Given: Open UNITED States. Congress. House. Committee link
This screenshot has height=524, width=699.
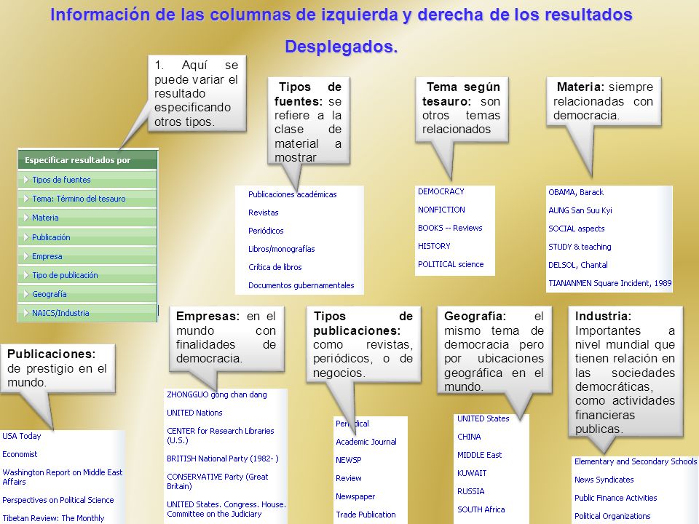Looking at the screenshot, I should click(226, 509).
